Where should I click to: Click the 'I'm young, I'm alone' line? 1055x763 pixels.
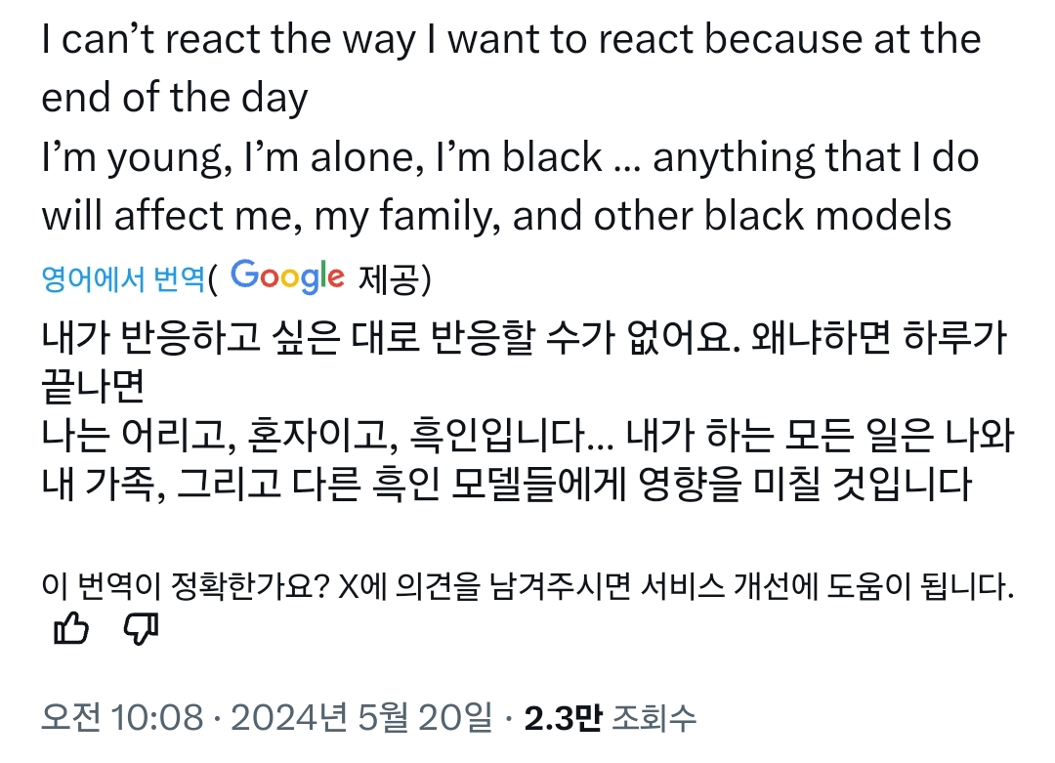click(509, 157)
